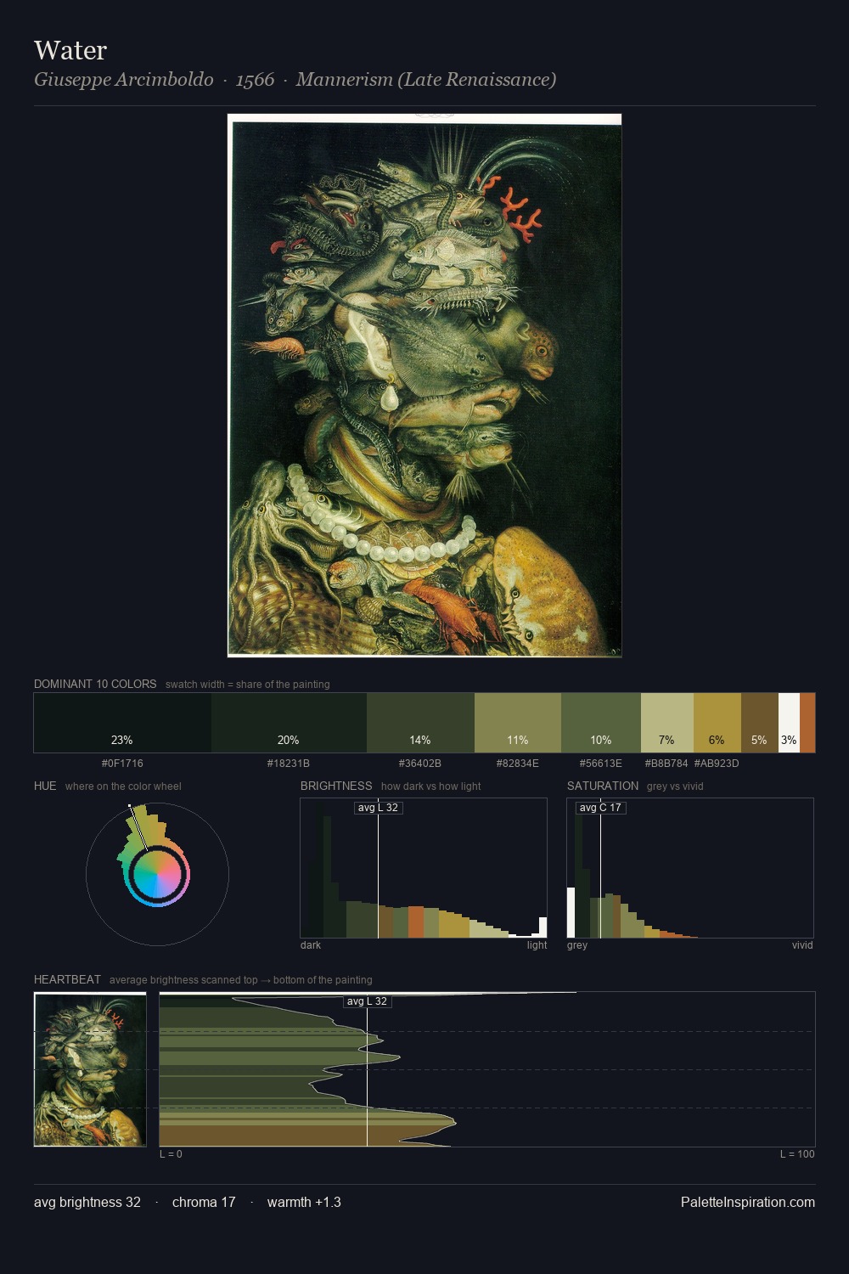
Task: Click the #82834E swatch at 11%
Action: (x=518, y=723)
